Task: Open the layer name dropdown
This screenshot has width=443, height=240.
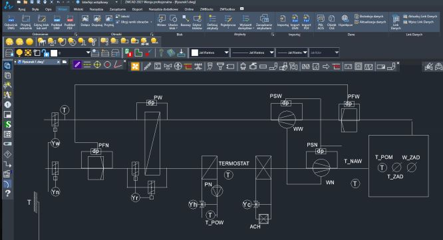Action: [88, 53]
